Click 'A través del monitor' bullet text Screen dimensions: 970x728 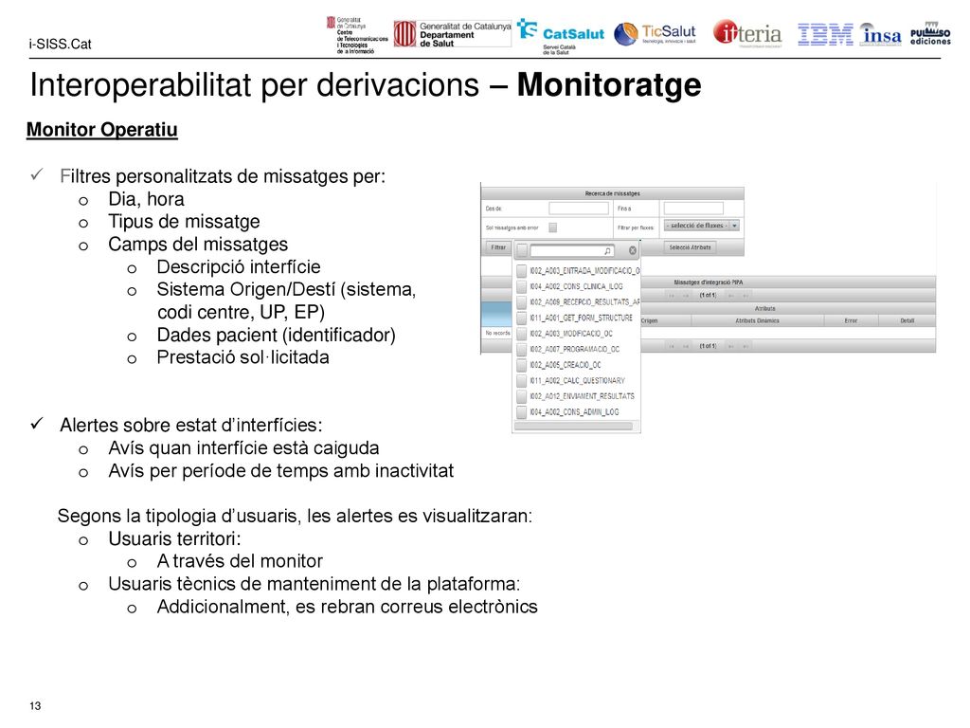click(240, 561)
